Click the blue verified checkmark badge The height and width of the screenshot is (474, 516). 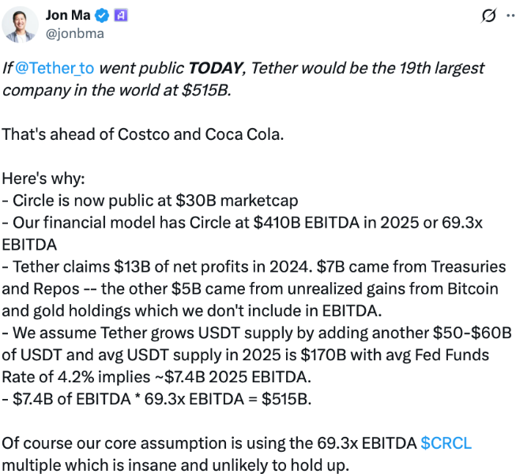click(102, 16)
